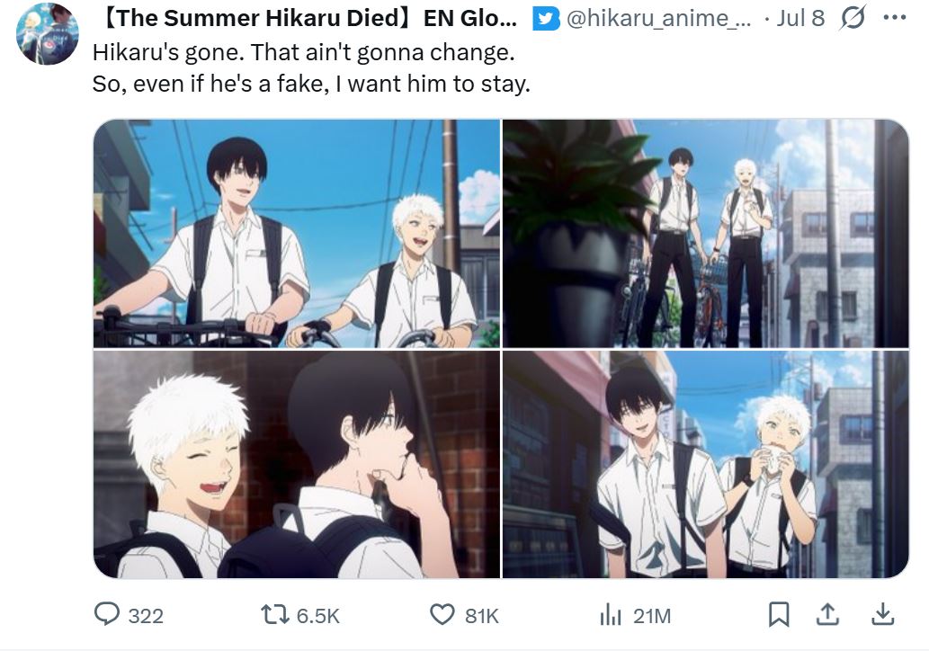Open top-right image with potted plant
The width and height of the screenshot is (929, 651).
(706, 234)
